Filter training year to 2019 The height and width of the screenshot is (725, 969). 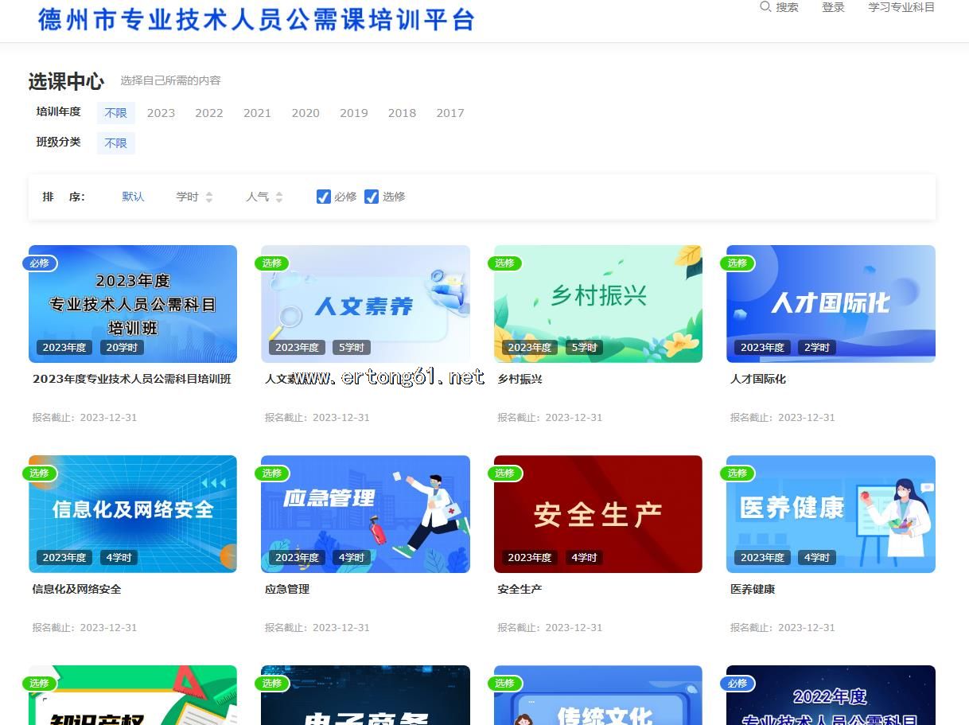click(x=354, y=113)
